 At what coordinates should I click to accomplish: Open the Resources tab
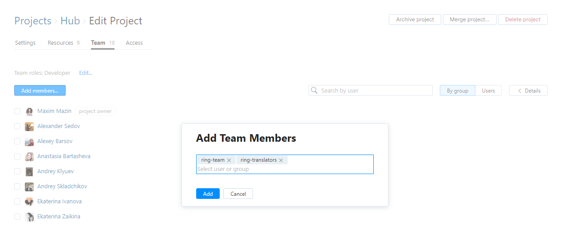60,43
